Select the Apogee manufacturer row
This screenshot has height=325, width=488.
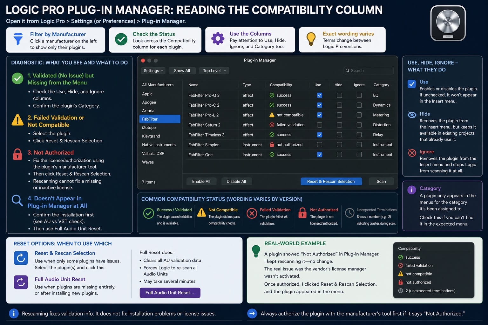[149, 102]
